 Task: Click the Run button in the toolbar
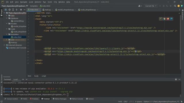coord(160,6)
